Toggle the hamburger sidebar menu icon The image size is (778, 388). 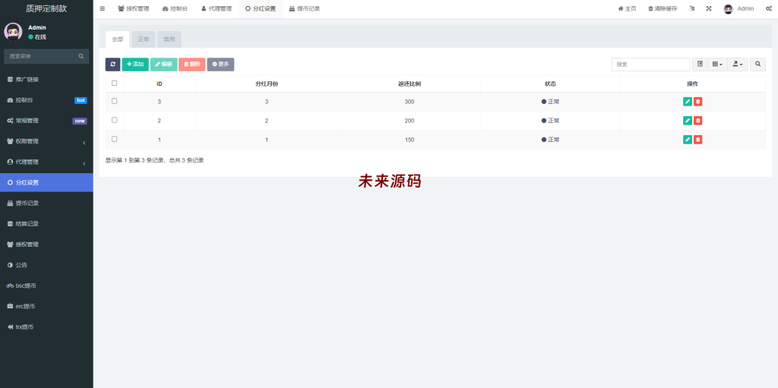(103, 8)
